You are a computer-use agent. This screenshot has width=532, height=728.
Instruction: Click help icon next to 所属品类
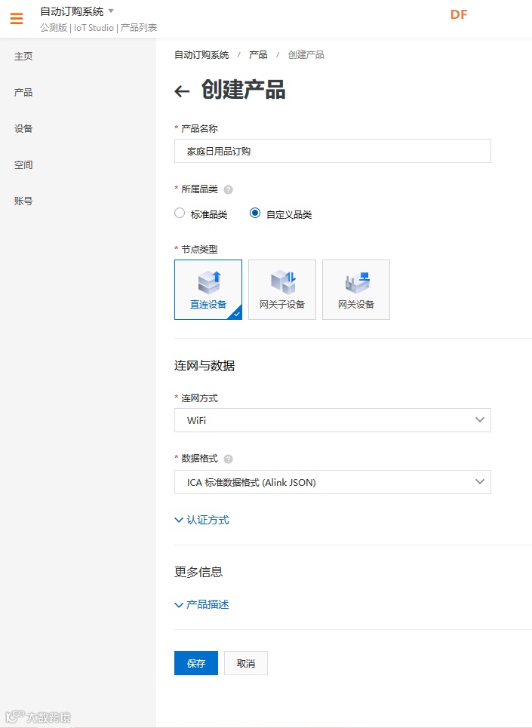tap(229, 189)
